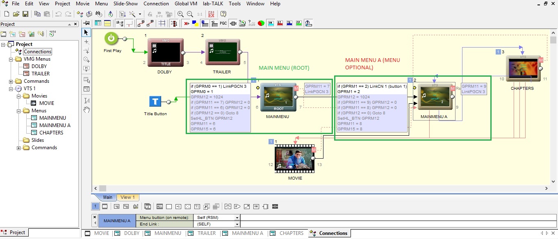
Task: Toggle the PGC display button
Action: tap(223, 23)
